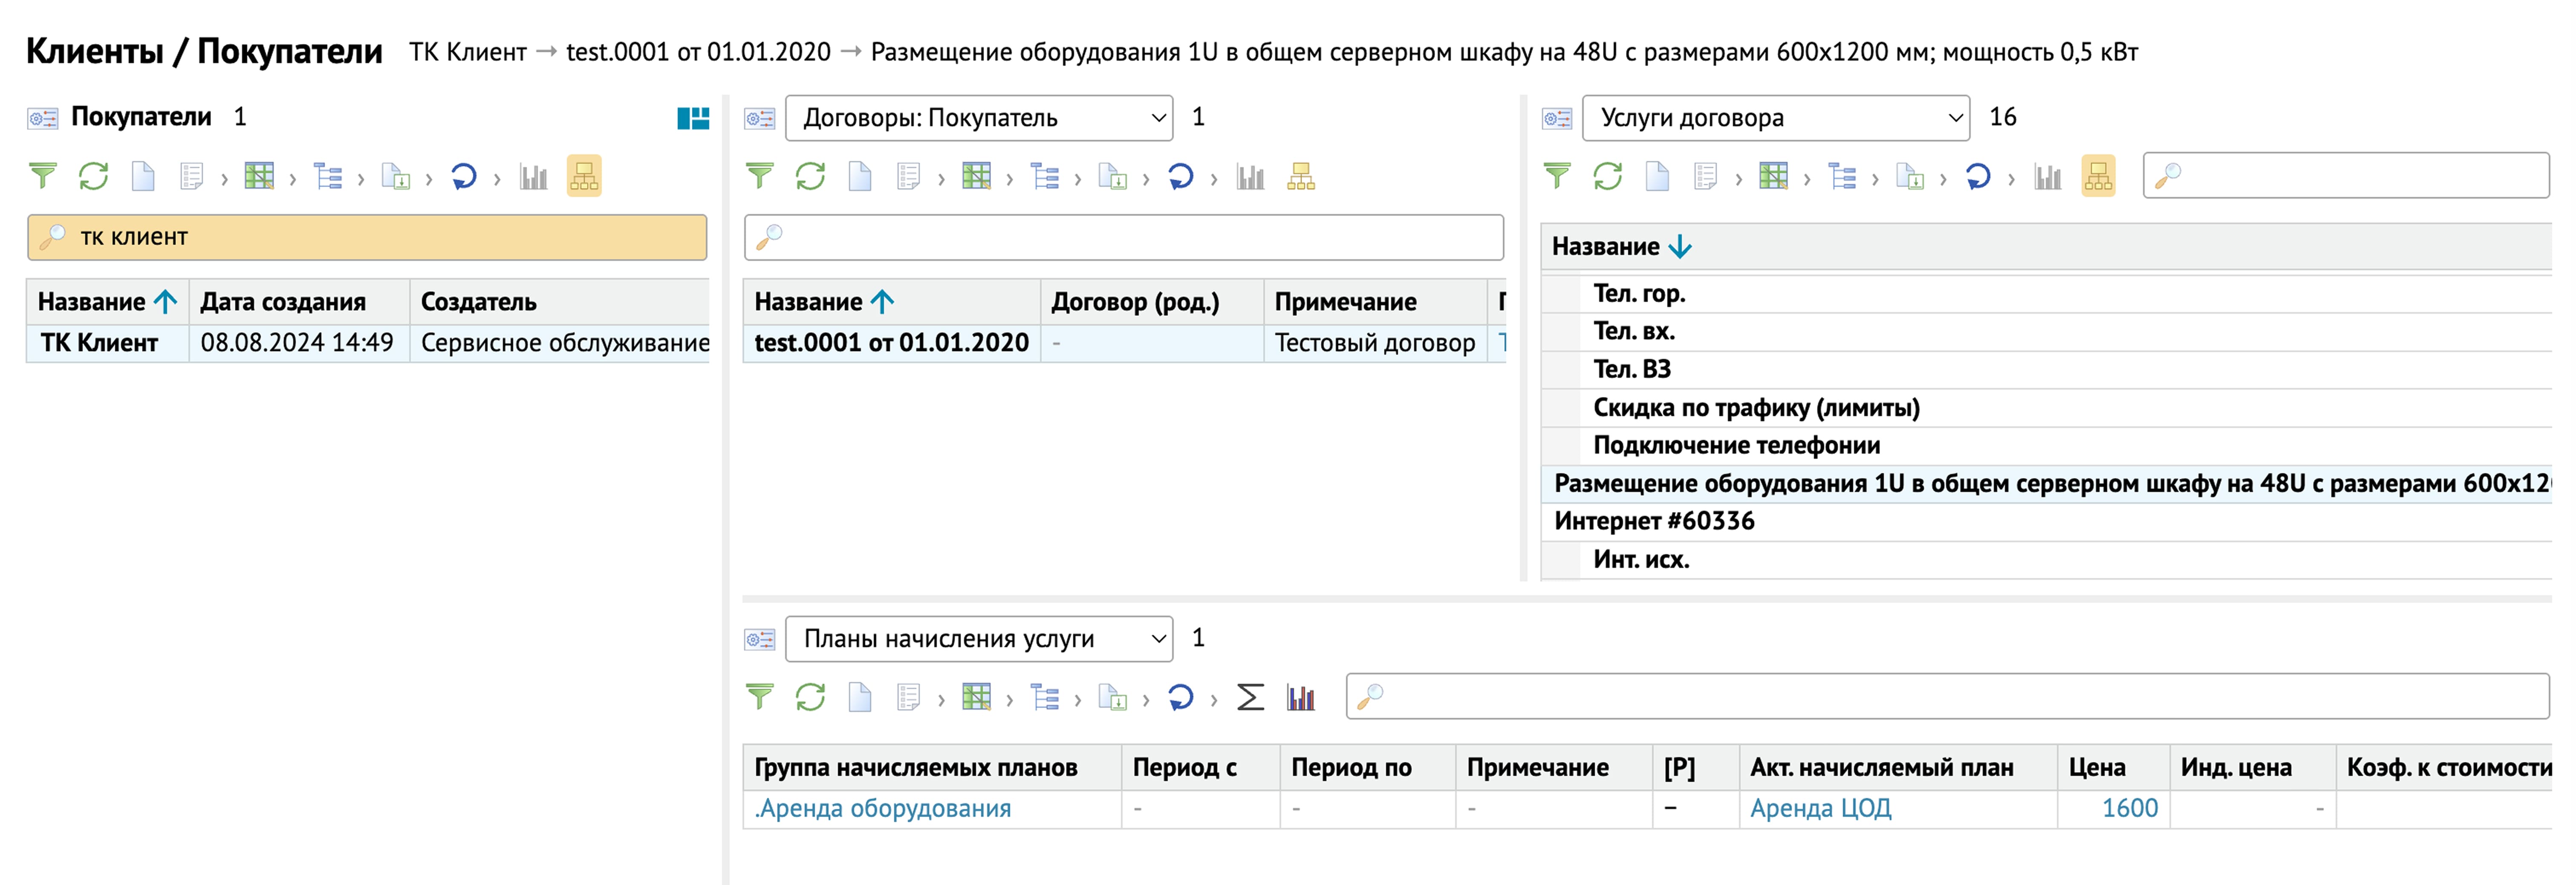Click the Планы начисления search field
2576x885 pixels.
(1948, 697)
